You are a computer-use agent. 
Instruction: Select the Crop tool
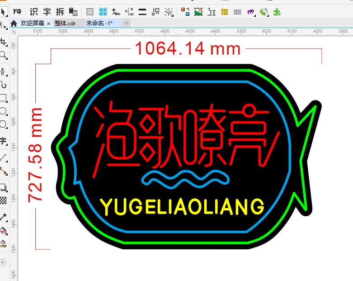tap(3, 42)
